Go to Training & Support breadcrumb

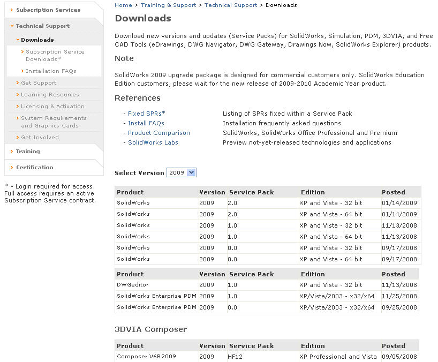pos(169,5)
